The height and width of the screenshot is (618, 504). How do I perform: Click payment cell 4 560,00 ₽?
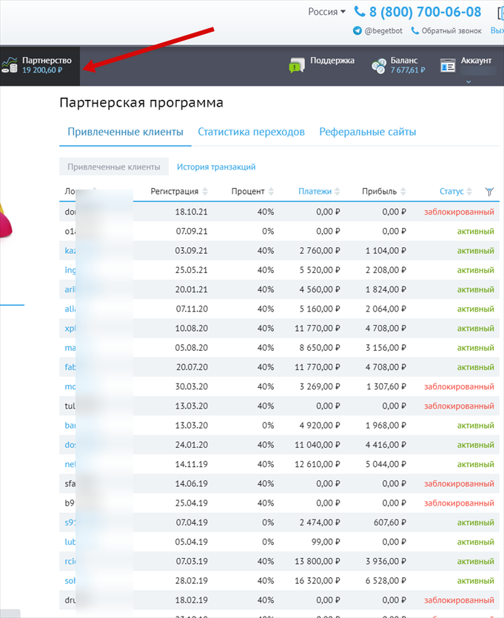coord(320,289)
